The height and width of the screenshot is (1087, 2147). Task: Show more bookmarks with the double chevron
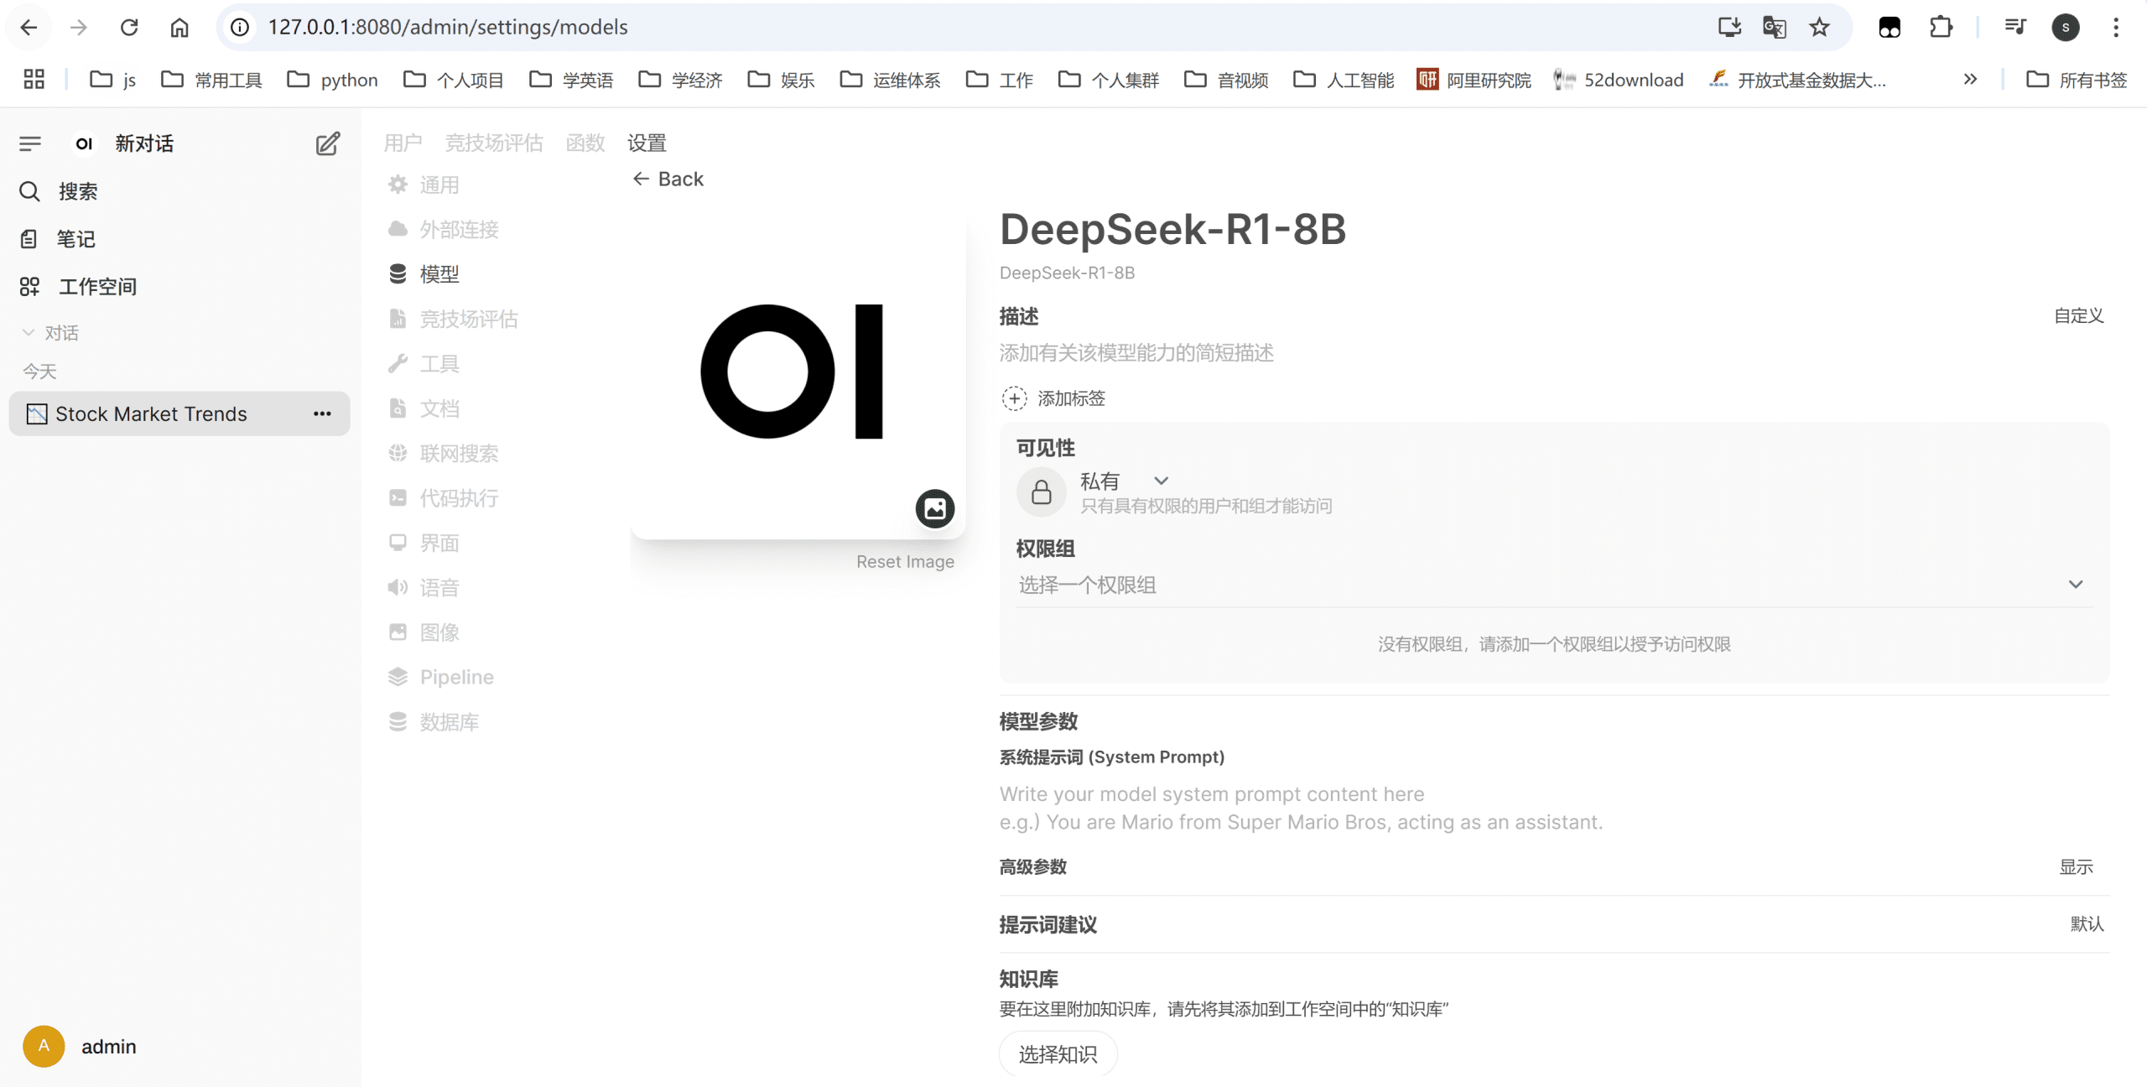tap(1970, 79)
